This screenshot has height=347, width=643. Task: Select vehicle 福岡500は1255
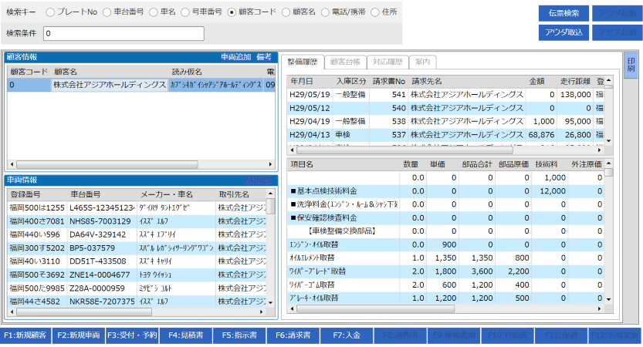[137, 207]
